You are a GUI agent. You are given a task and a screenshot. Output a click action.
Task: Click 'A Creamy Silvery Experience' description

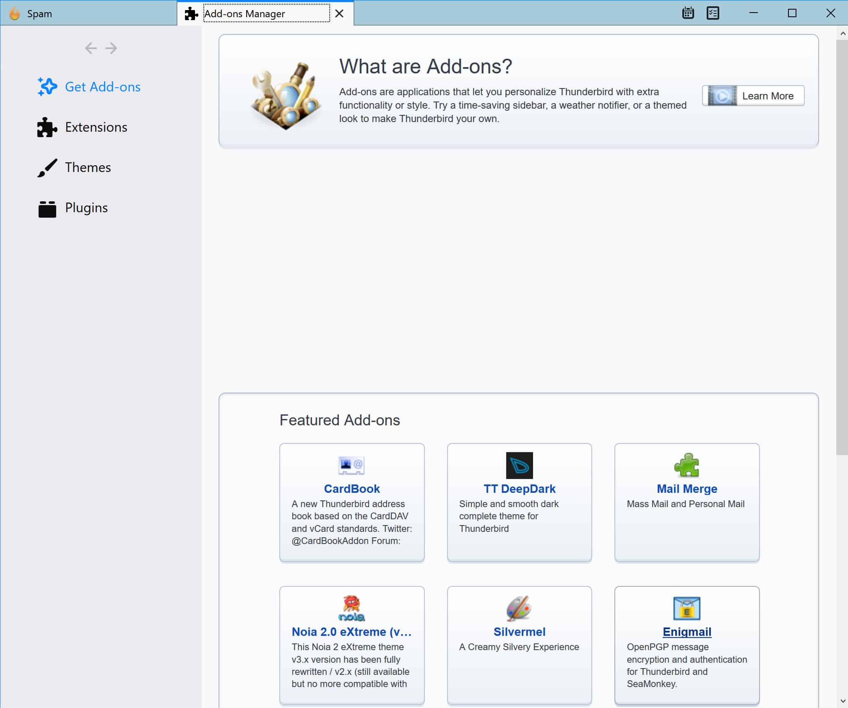(519, 647)
